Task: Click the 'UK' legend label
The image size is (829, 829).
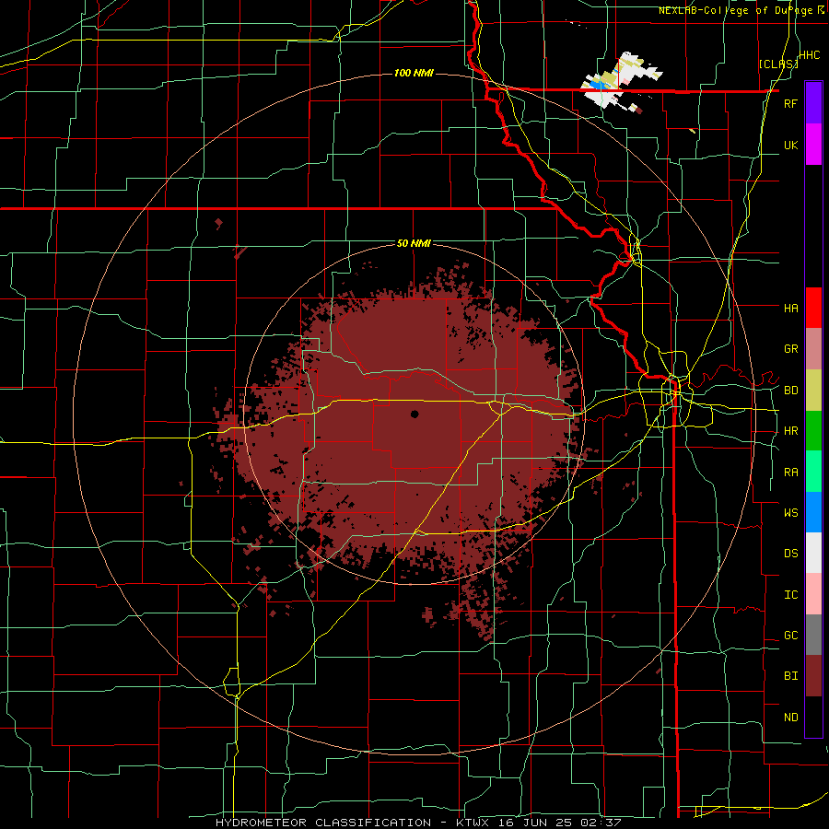Action: (790, 145)
